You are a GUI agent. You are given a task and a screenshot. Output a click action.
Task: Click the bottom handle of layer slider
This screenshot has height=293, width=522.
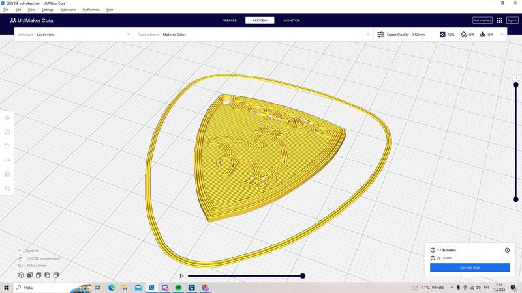click(515, 199)
